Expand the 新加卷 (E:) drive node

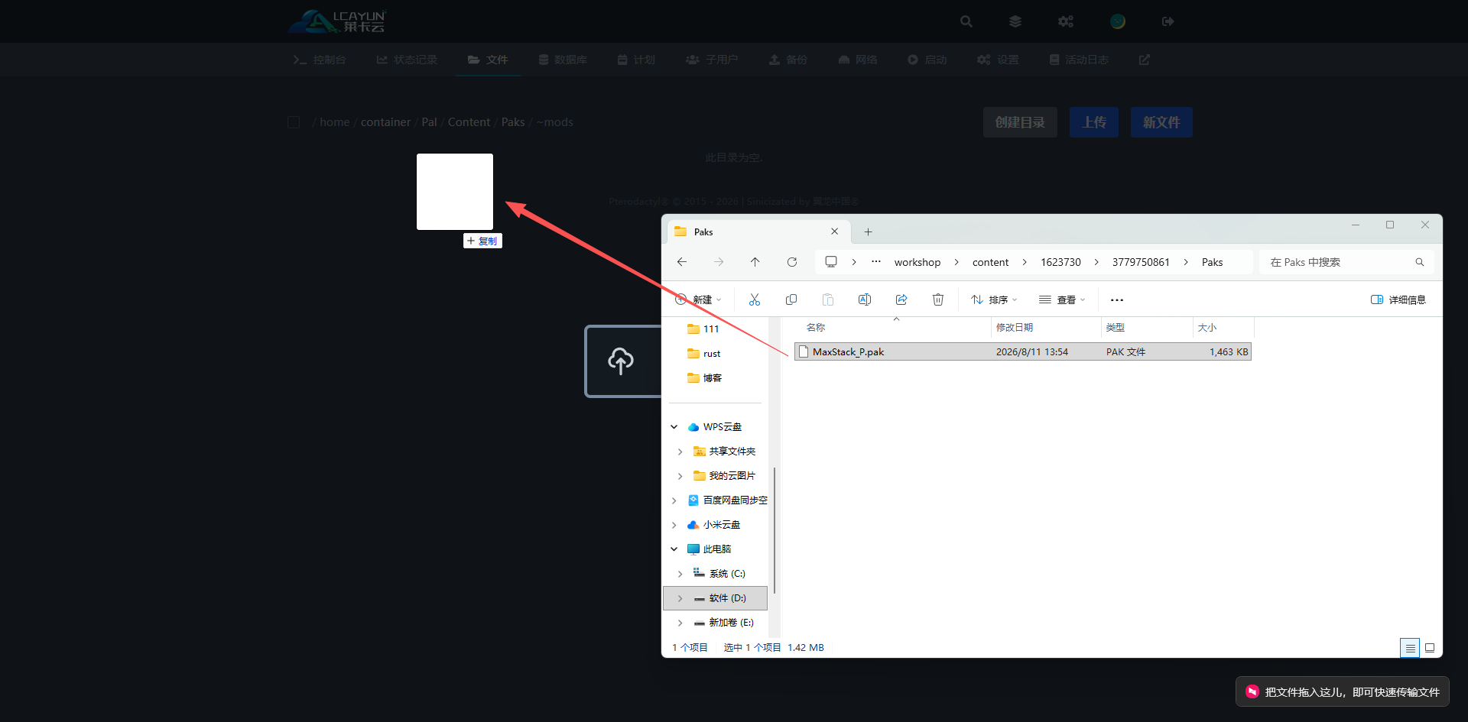680,623
